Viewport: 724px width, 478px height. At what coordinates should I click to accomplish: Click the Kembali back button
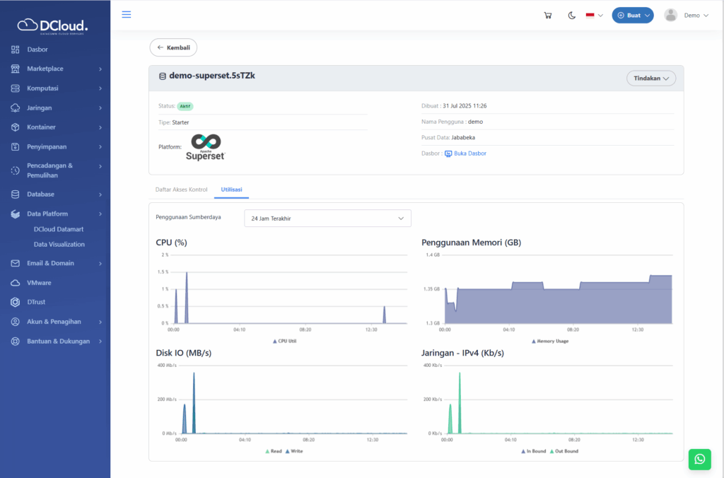pyautogui.click(x=173, y=47)
